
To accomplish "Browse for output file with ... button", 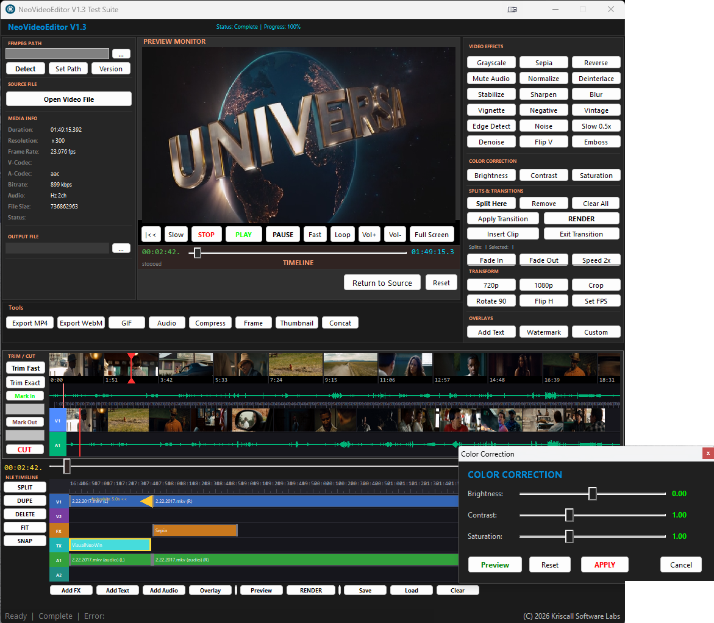I will point(121,248).
